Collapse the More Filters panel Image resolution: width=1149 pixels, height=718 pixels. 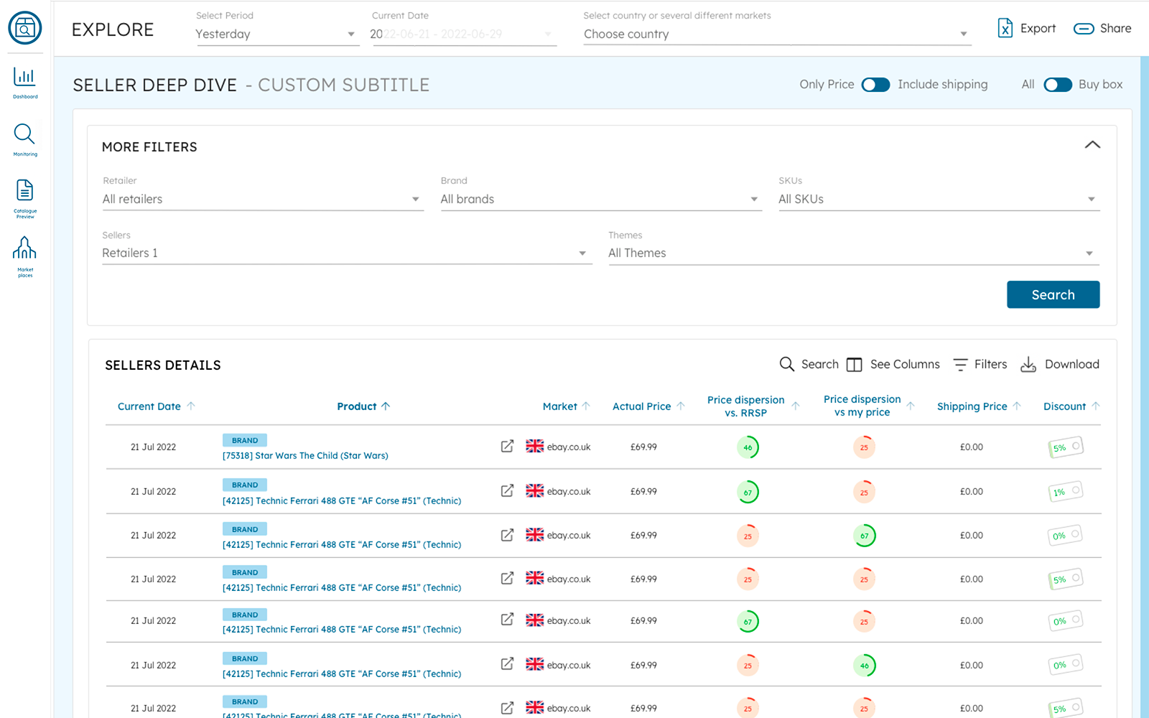click(x=1092, y=145)
